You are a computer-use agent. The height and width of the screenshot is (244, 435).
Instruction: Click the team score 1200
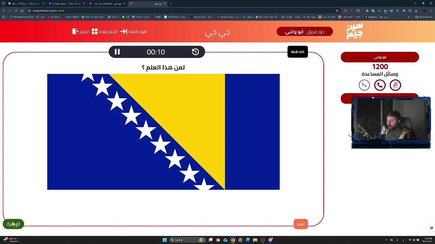pyautogui.click(x=380, y=67)
